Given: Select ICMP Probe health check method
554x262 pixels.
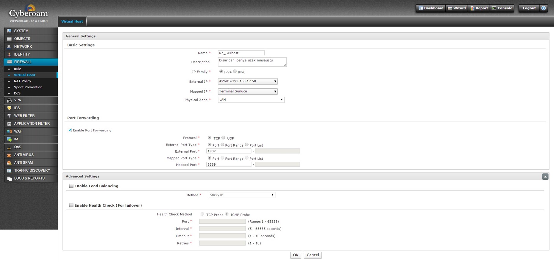Looking at the screenshot, I should pyautogui.click(x=227, y=214).
